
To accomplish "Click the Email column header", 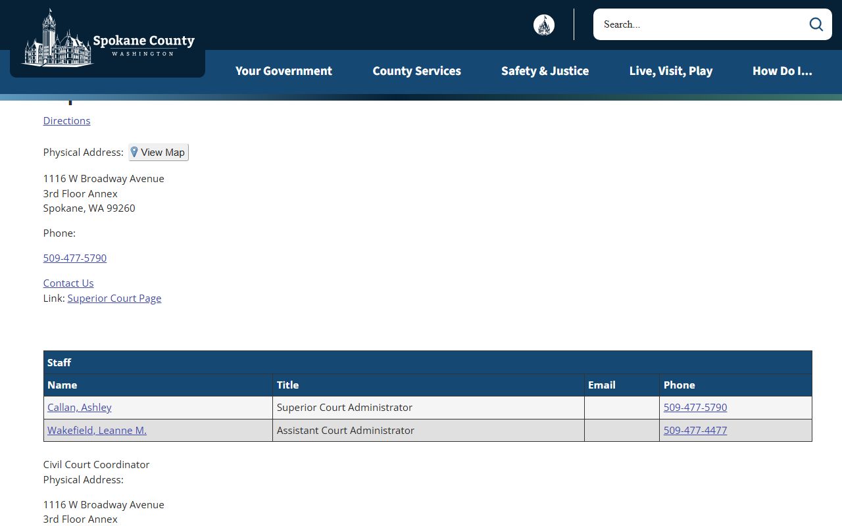I will pos(622,385).
